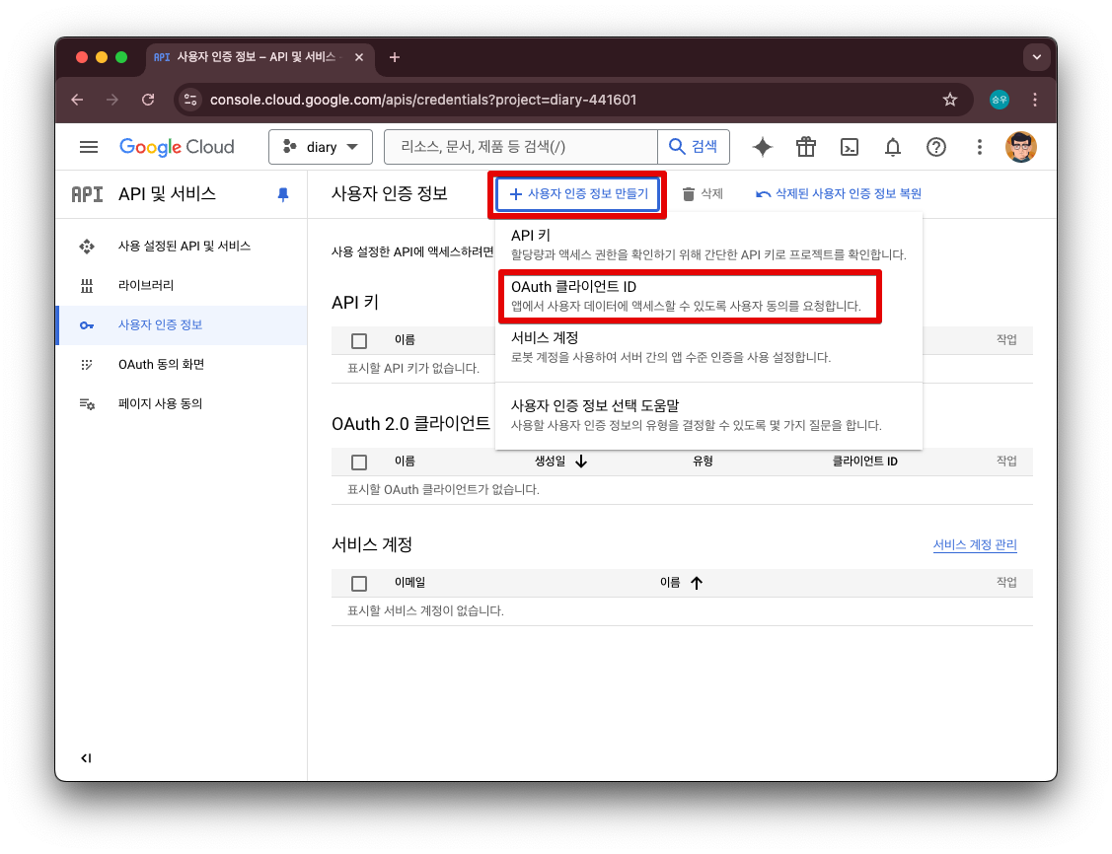Open Chrome profile icon
Image resolution: width=1112 pixels, height=854 pixels.
pos(1000,100)
